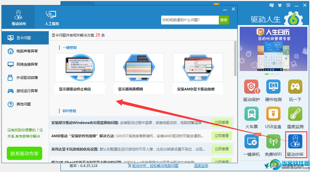The image size is (310, 172).
Task: Click the 外设驱动故障 device icon
Action: (x=10, y=77)
